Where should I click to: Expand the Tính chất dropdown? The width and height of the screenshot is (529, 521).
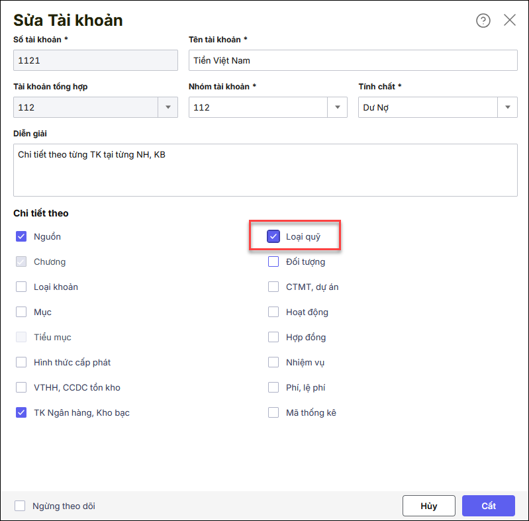pos(507,107)
